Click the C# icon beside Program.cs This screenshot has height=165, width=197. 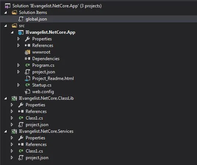point(28,65)
